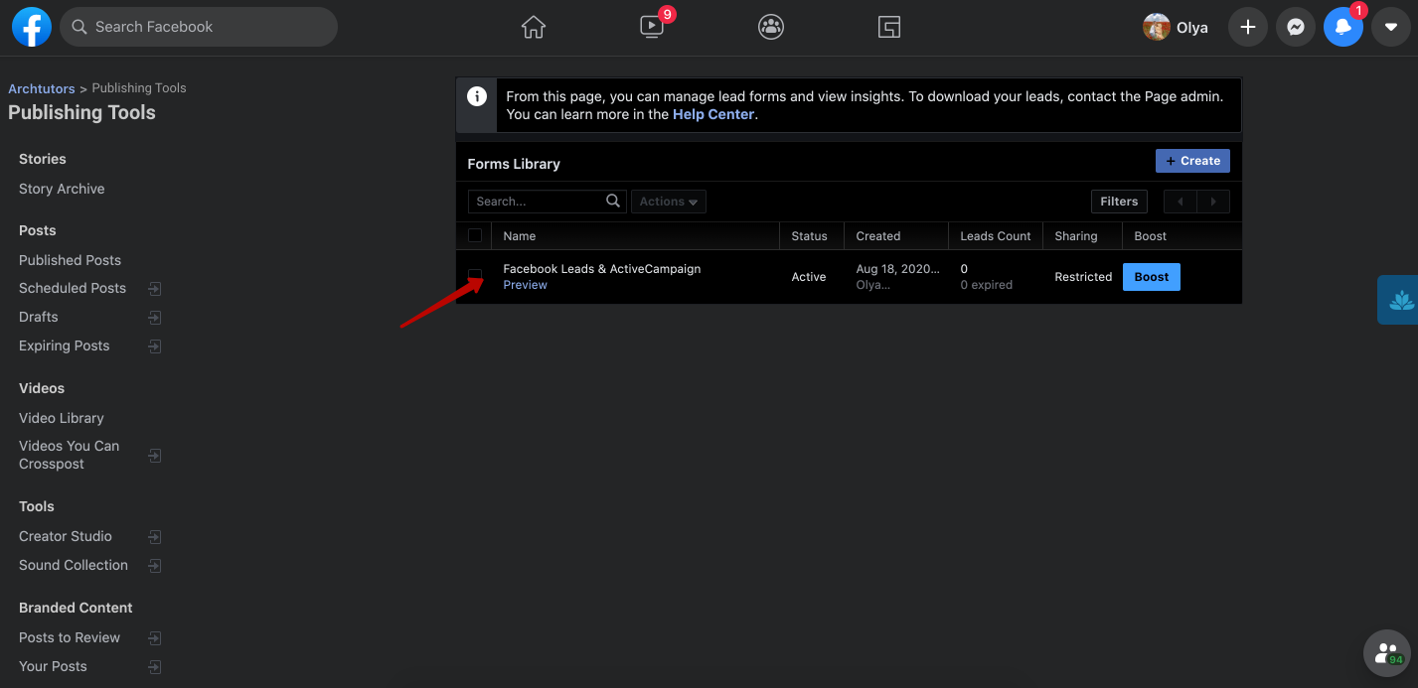Image resolution: width=1418 pixels, height=688 pixels.
Task: Open the Gaming icon in top bar
Action: point(889,28)
